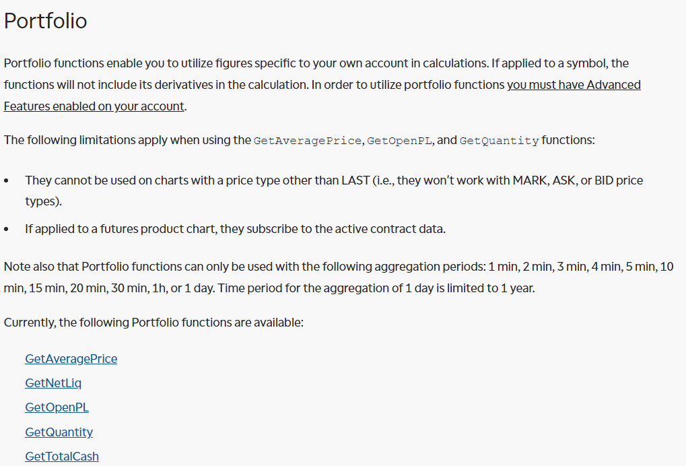Click the word LAST in the first bullet
Viewport: 686px width, 466px height.
(355, 180)
